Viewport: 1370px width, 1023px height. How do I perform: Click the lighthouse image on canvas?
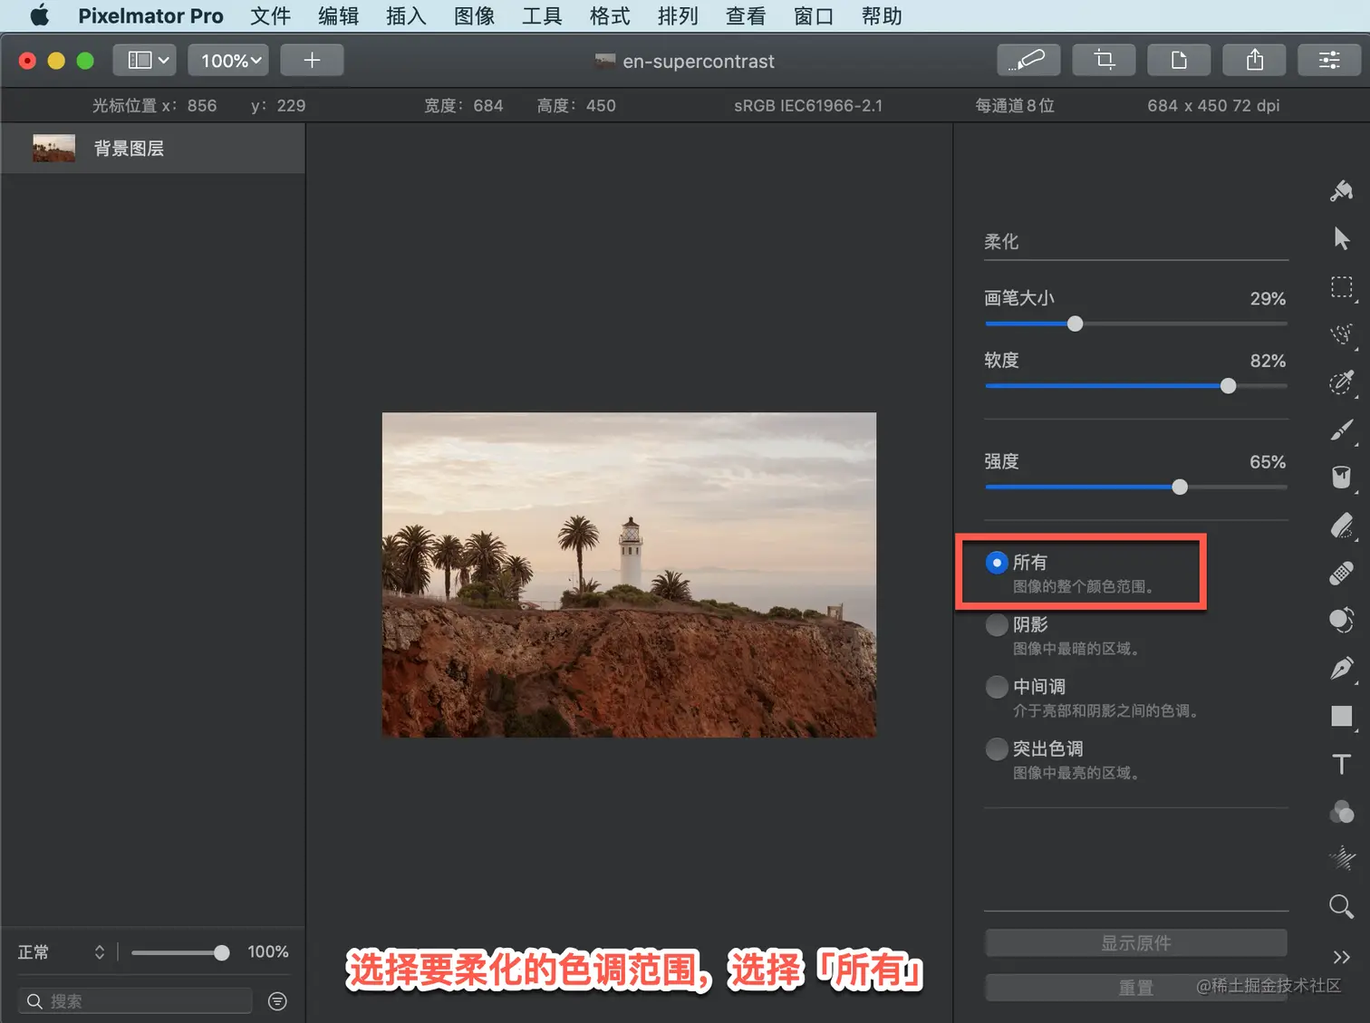629,574
